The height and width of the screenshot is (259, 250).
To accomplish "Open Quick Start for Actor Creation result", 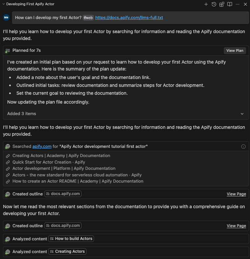I will click(x=49, y=162).
